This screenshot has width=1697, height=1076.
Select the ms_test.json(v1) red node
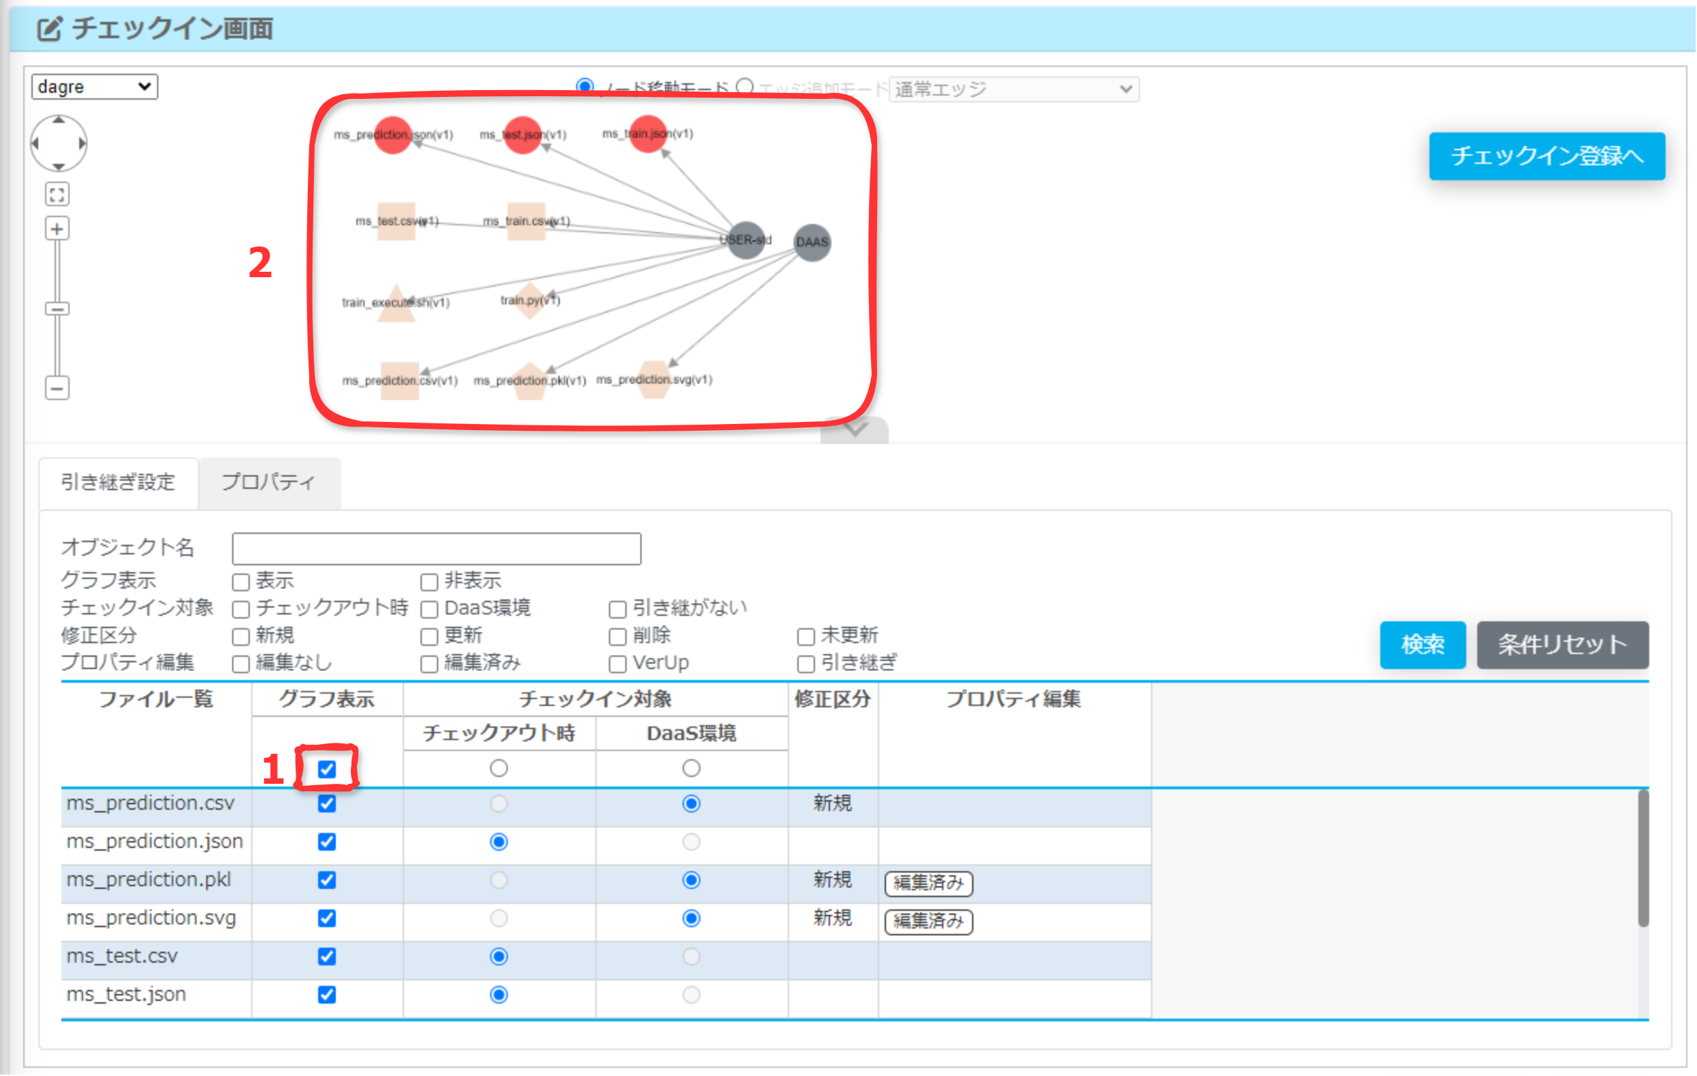point(522,134)
